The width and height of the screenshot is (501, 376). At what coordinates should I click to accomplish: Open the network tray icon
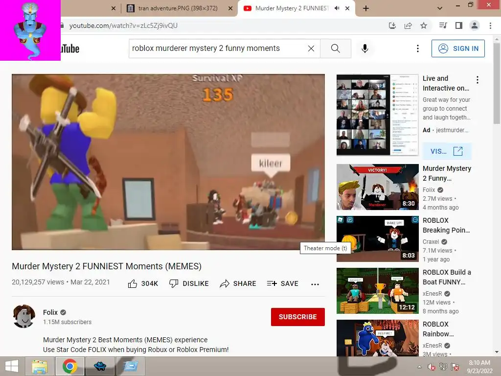point(443,367)
